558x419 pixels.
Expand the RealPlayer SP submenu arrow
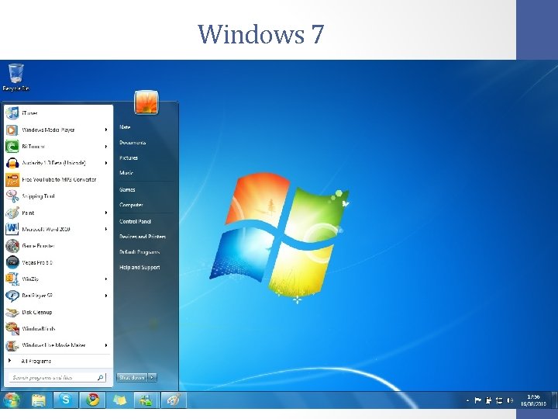pyautogui.click(x=106, y=296)
